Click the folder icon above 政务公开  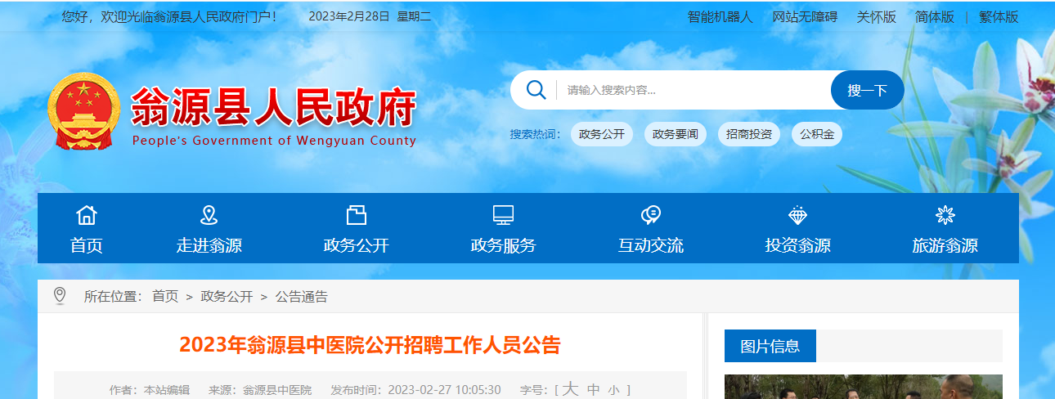(x=357, y=215)
